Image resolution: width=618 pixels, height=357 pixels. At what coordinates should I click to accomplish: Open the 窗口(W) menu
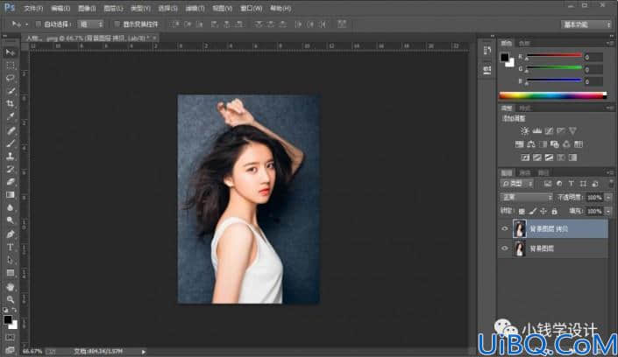251,8
